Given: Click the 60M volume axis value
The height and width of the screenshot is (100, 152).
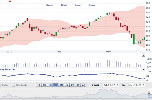Looking at the screenshot, I should 149,63.
